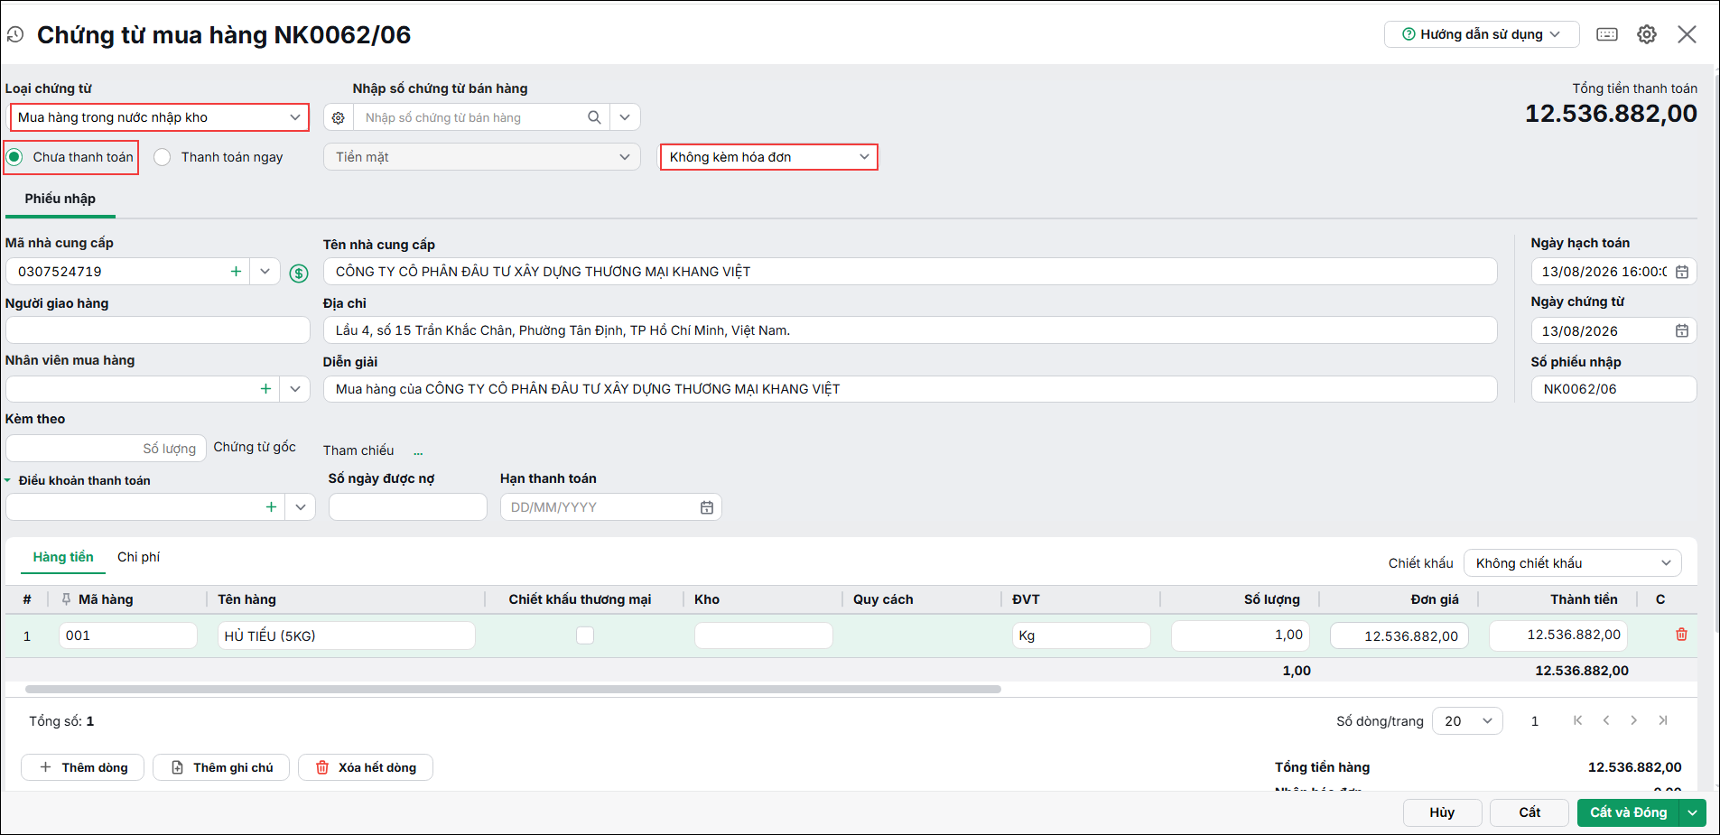
Task: Expand supplier code dropdown arrow
Action: point(265,271)
